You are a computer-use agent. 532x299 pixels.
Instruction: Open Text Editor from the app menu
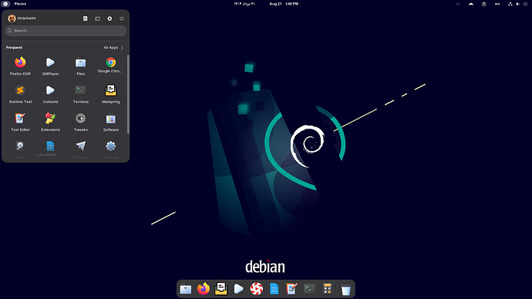[x=20, y=122]
